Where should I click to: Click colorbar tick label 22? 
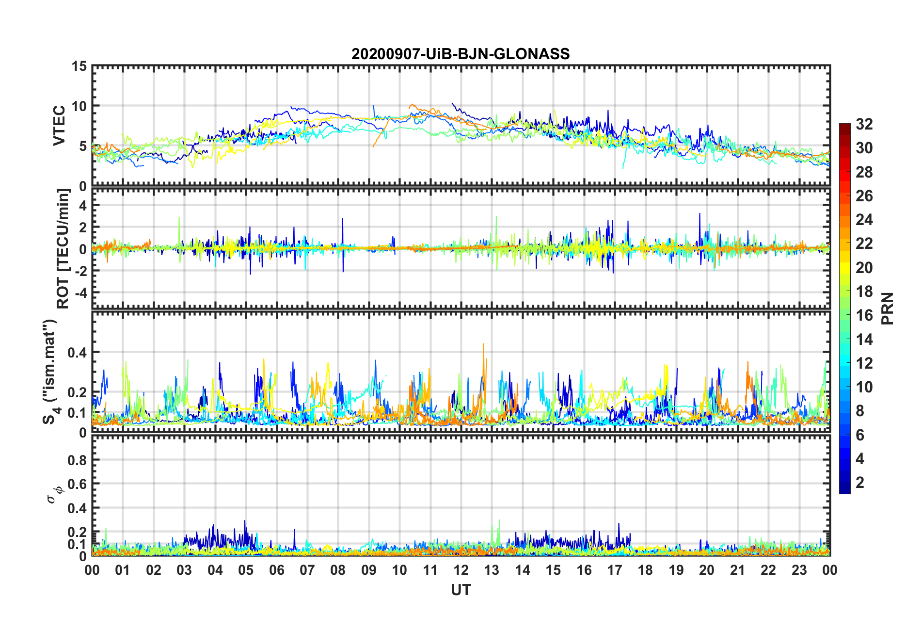(864, 244)
